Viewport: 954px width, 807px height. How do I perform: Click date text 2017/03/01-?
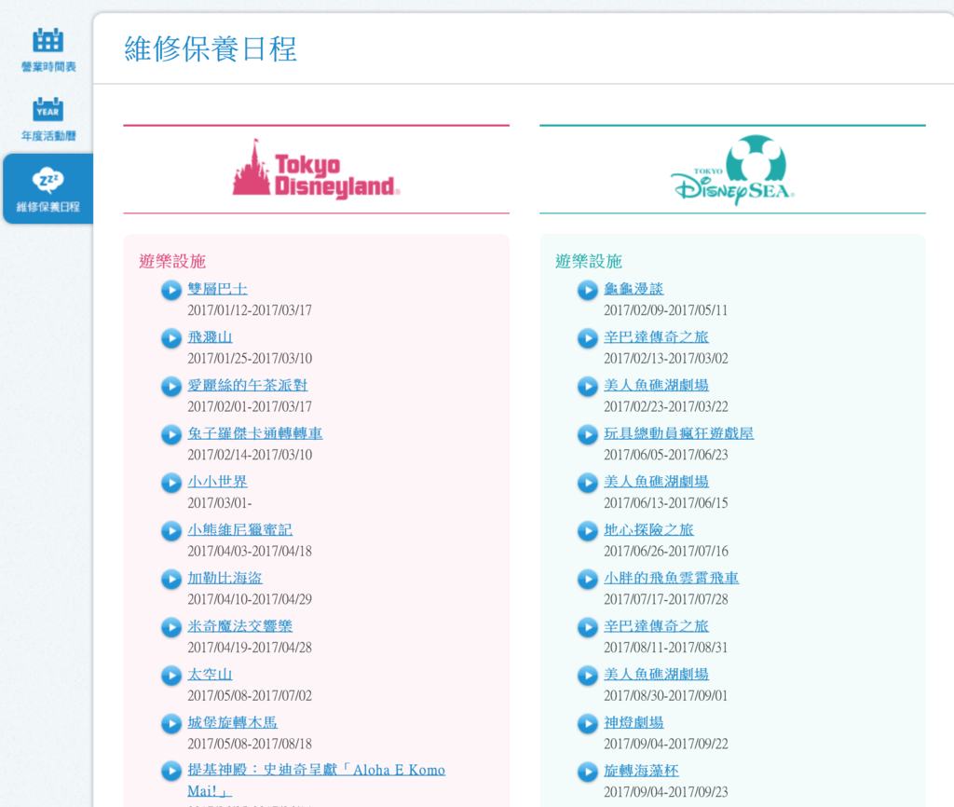(x=220, y=502)
